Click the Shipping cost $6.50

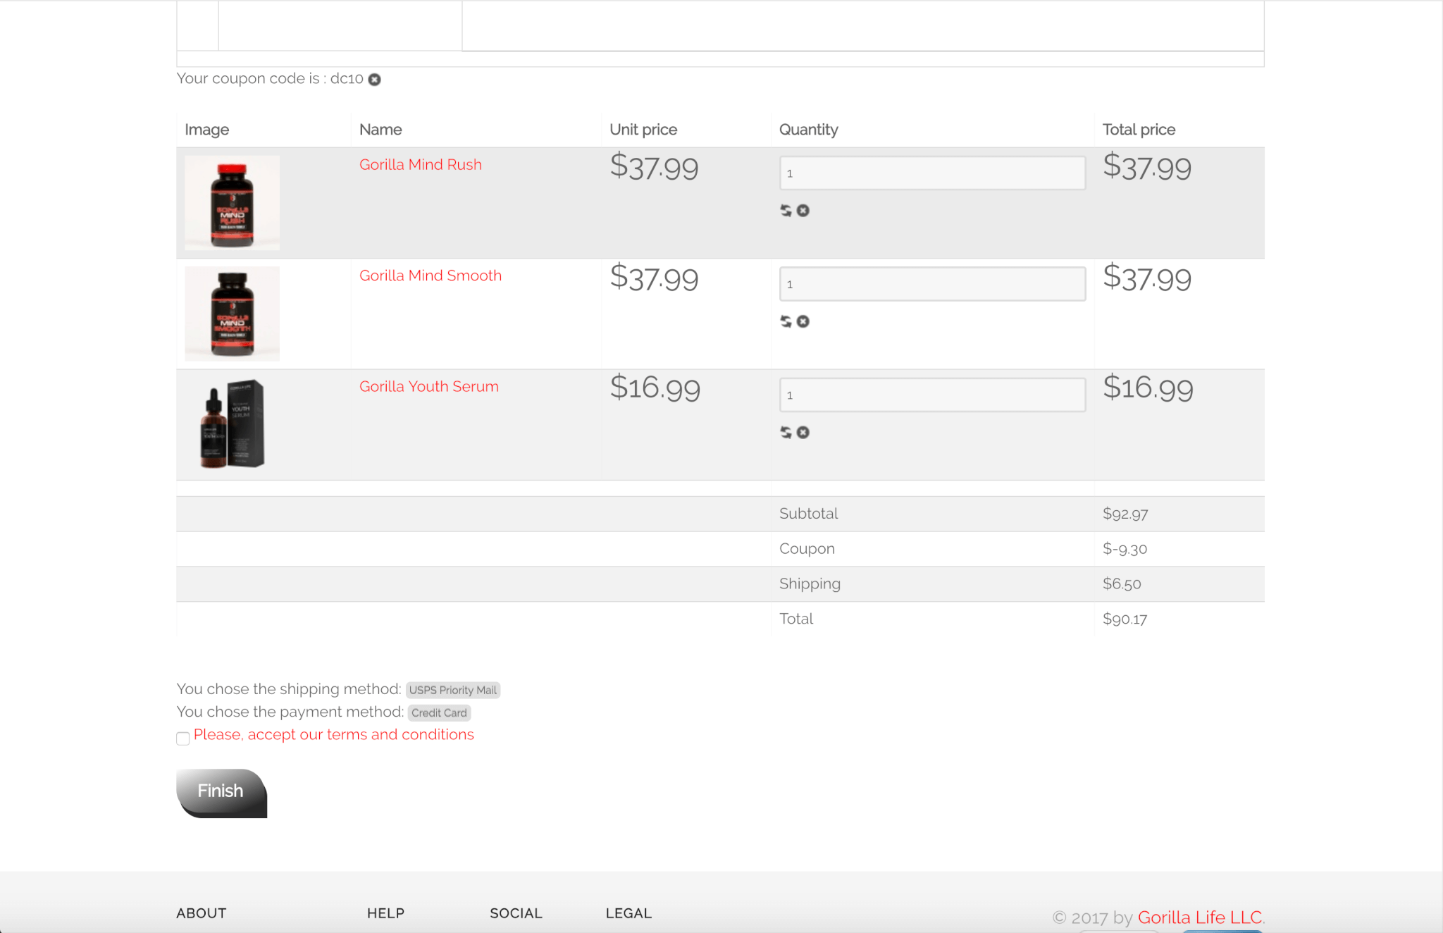coord(1122,584)
